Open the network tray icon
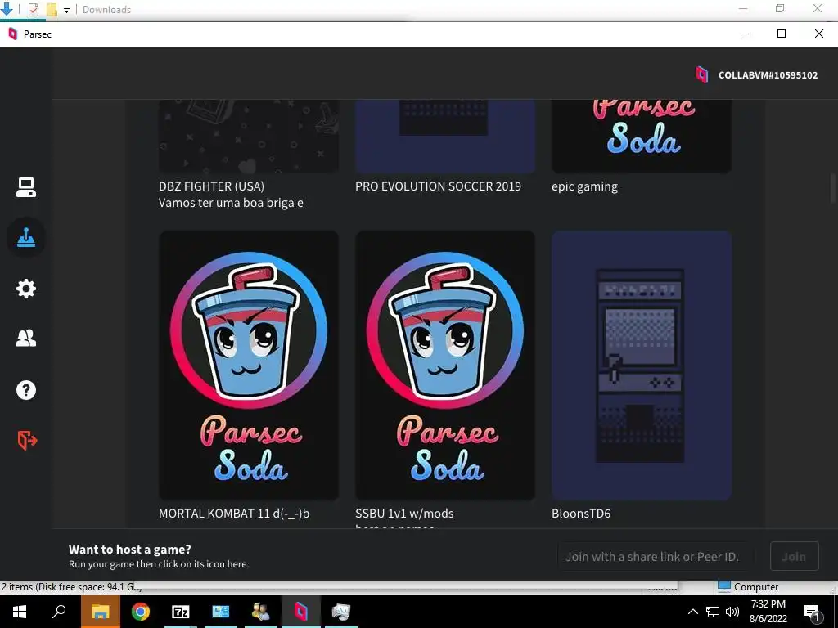The width and height of the screenshot is (838, 628). [x=713, y=612]
